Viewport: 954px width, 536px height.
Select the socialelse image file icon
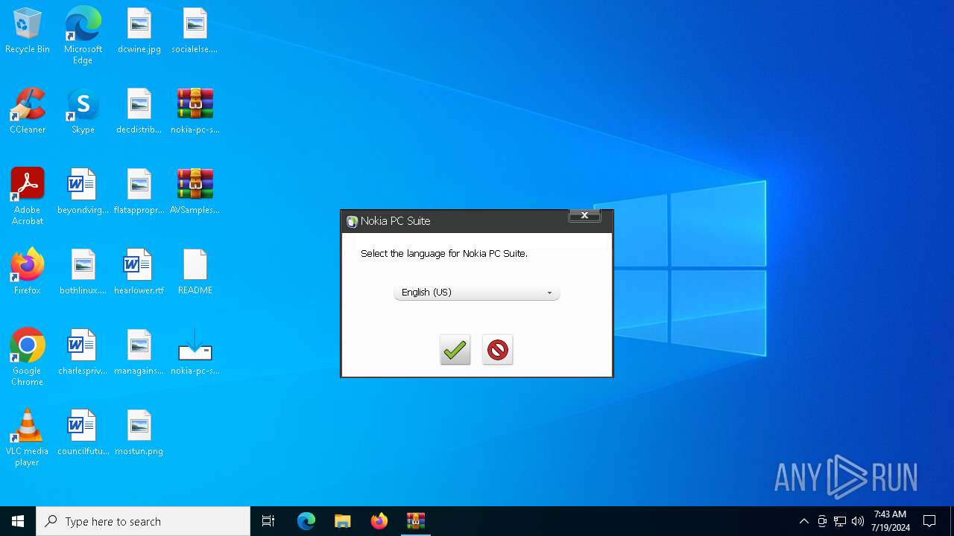coord(195,31)
